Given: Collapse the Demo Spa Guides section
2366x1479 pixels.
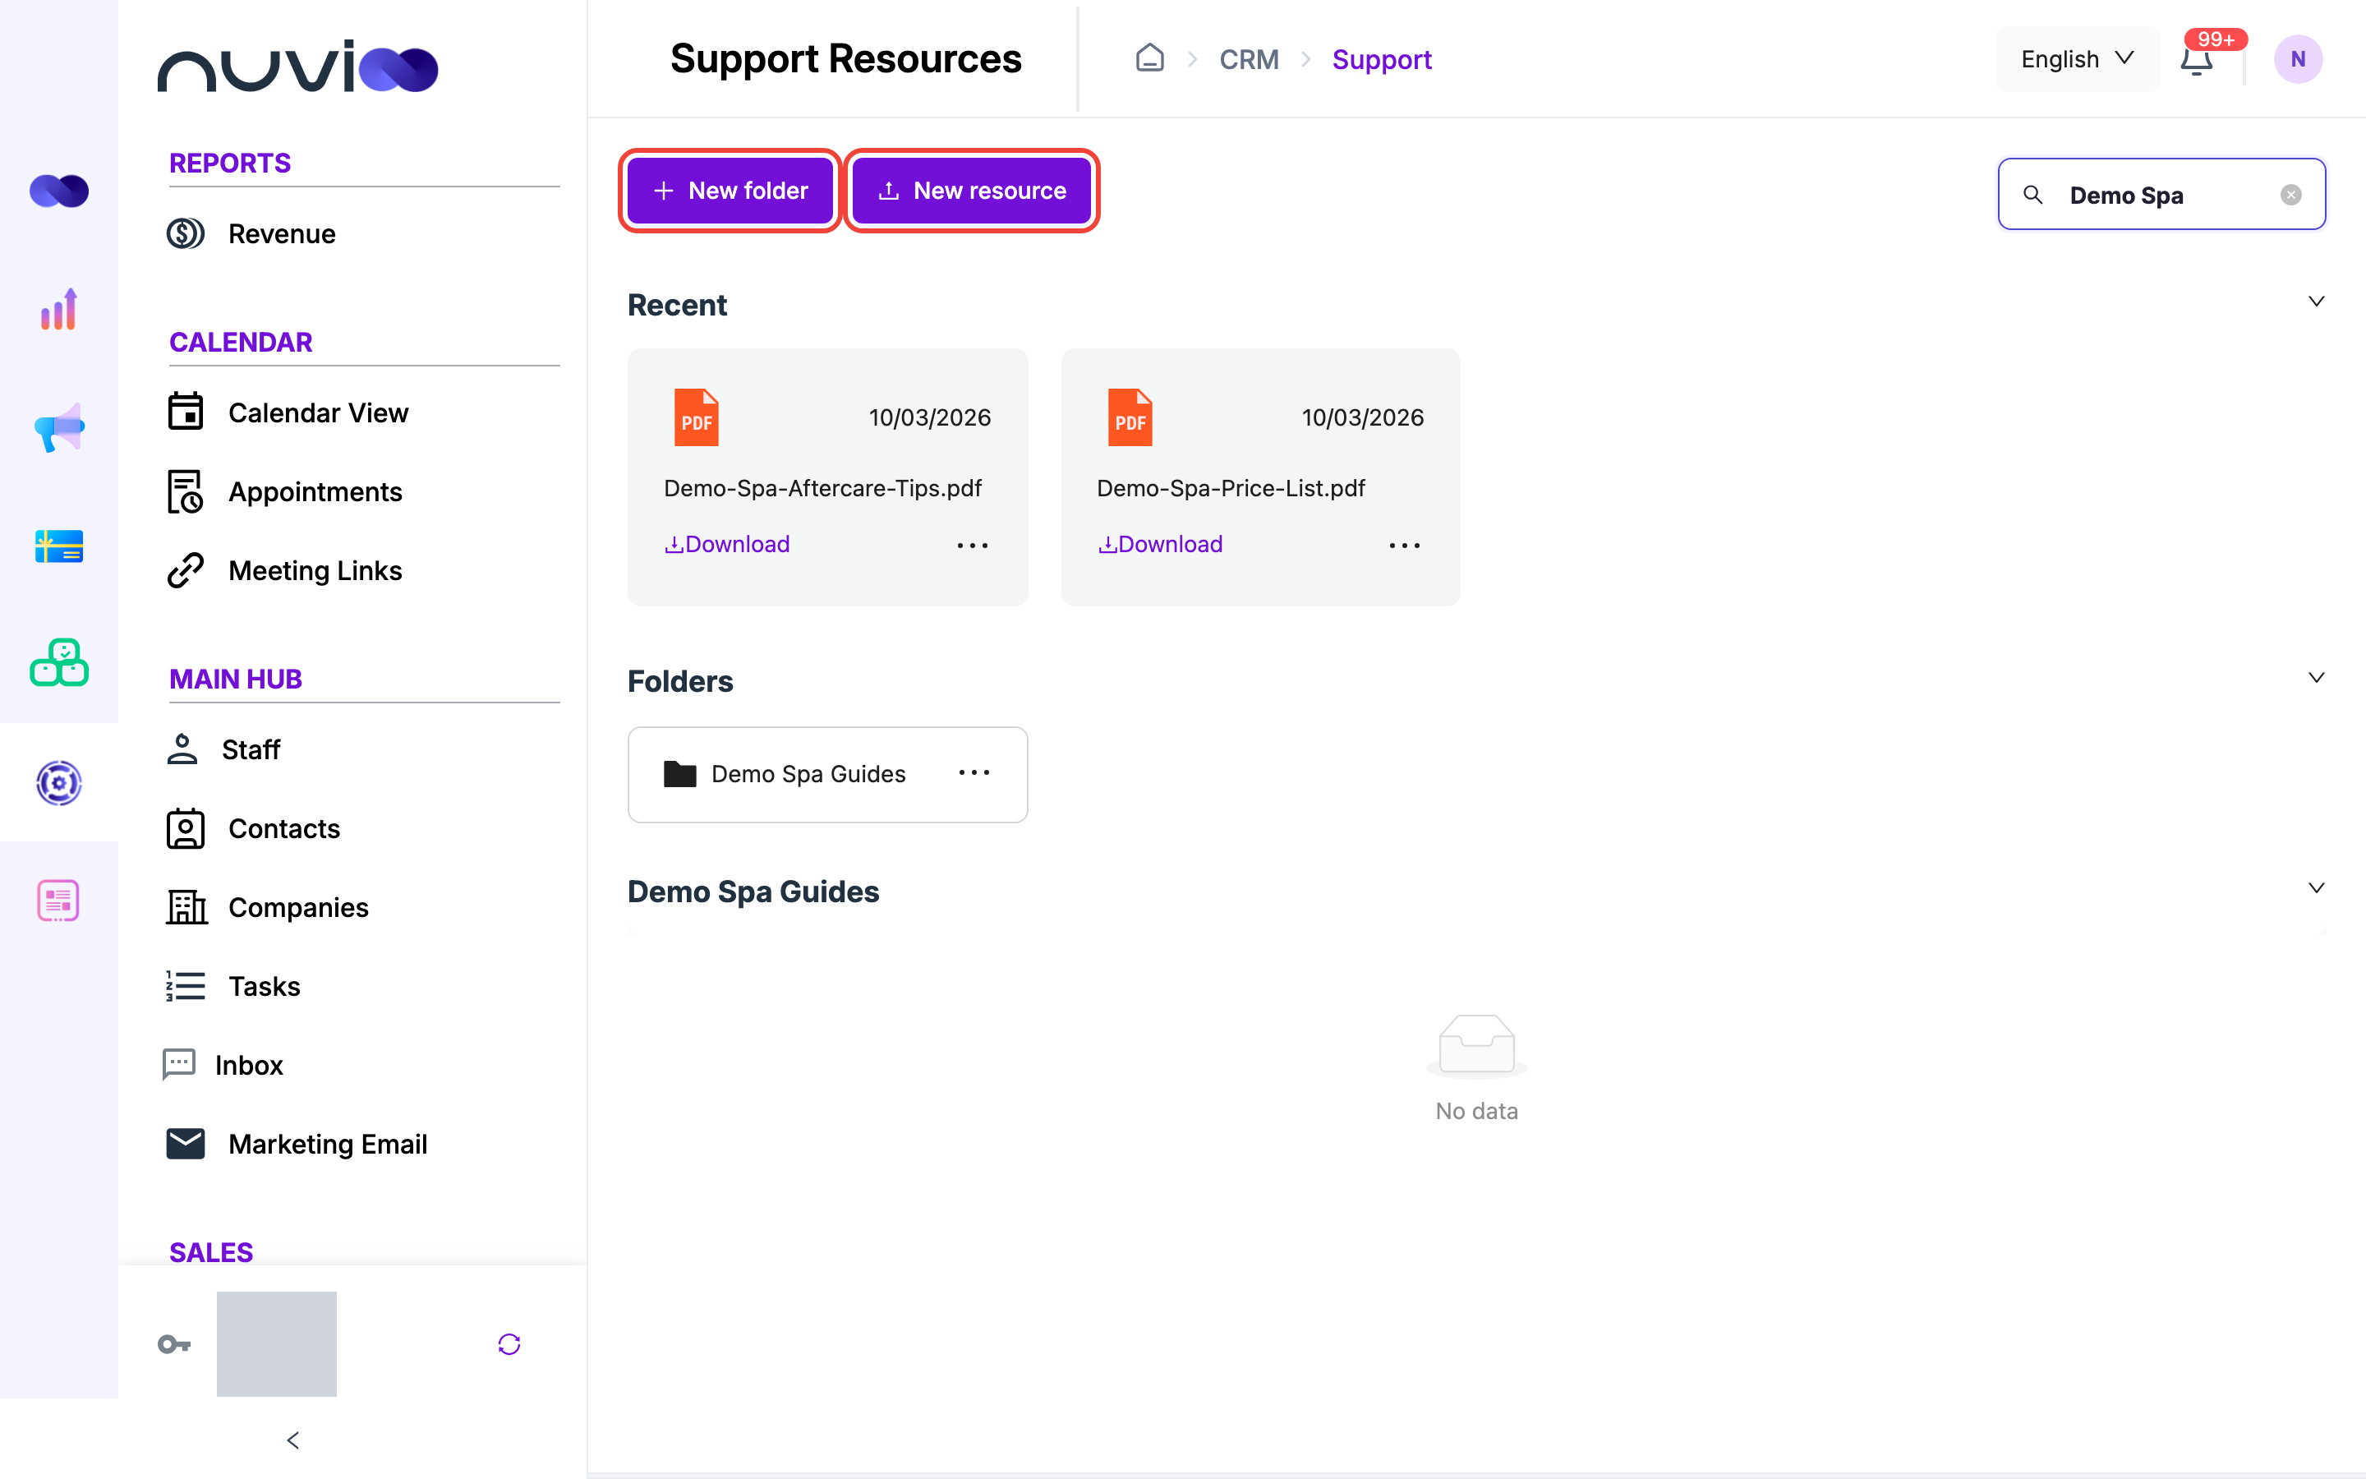Looking at the screenshot, I should tap(2316, 888).
